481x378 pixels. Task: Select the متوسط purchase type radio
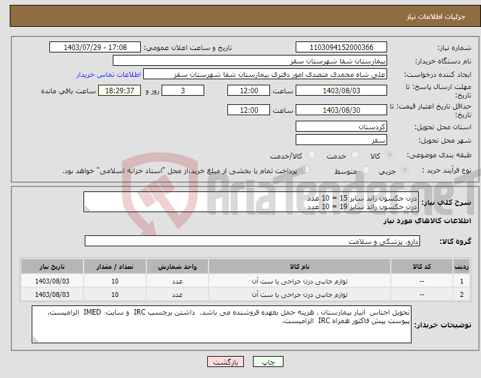point(366,170)
